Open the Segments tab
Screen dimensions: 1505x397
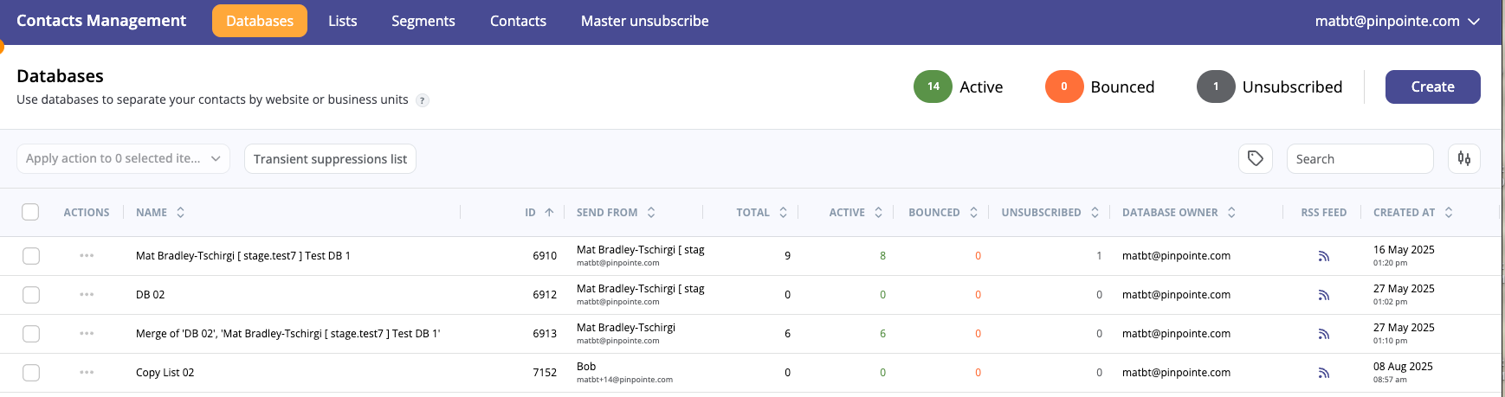(423, 21)
